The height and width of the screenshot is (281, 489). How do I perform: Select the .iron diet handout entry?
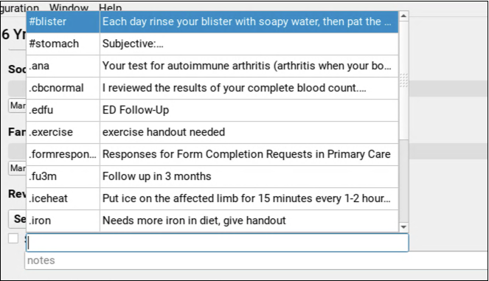[212, 221]
